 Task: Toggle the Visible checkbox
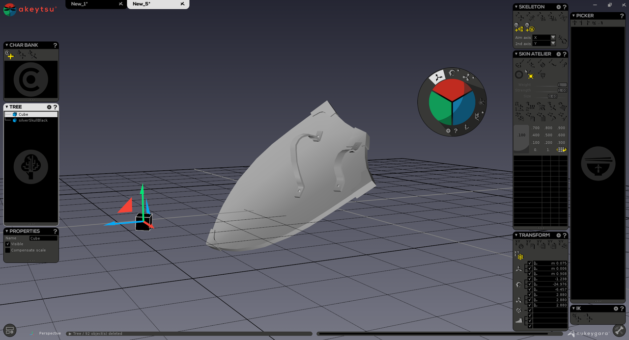point(8,244)
